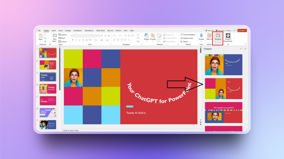This screenshot has width=284, height=159.
Task: Choose the font color
Action: click(107, 40)
